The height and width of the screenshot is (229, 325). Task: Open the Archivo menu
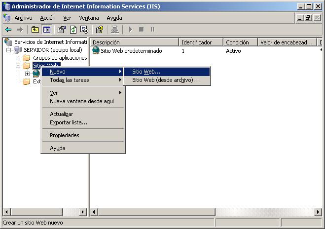click(x=23, y=18)
